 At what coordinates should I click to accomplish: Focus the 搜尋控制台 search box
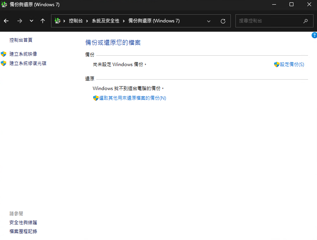[x=274, y=21]
